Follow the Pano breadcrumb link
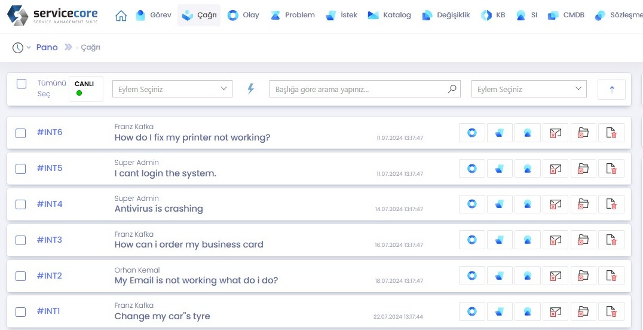Viewport: 643px width, 330px height. pos(47,47)
